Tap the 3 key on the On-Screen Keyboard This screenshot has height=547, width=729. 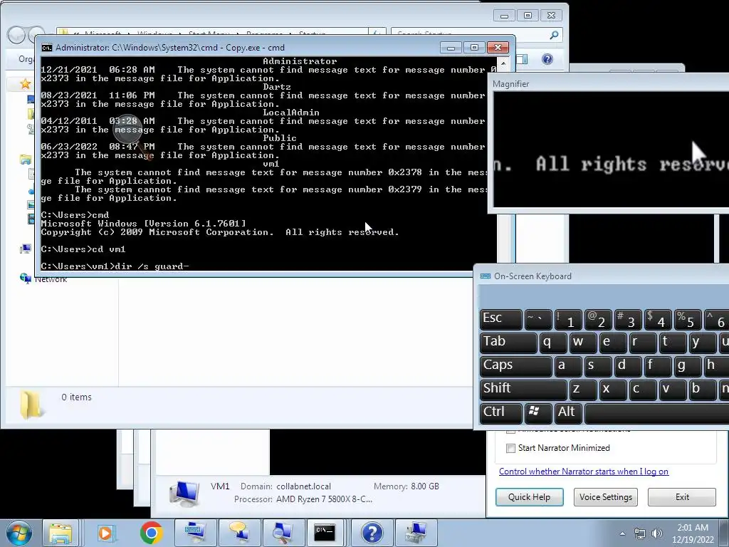[x=627, y=319]
